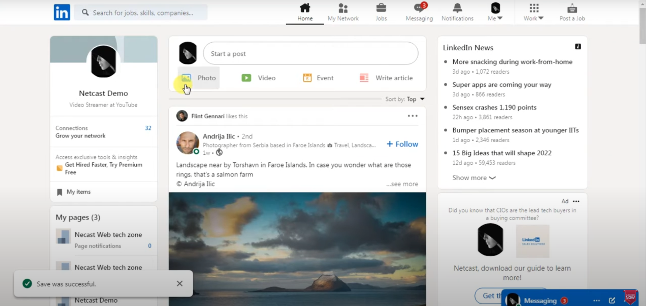Open Jobs briefcase icon
Screen dimensions: 646x306
pos(381,7)
